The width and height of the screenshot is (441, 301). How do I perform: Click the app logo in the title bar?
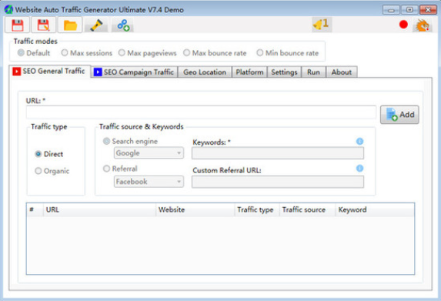pos(8,9)
